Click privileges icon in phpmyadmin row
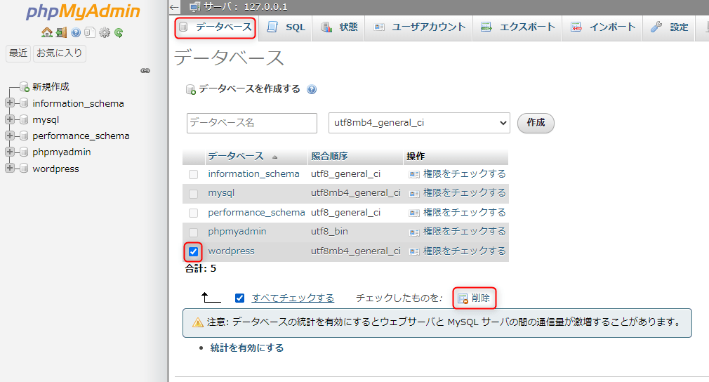The width and height of the screenshot is (709, 382). click(x=413, y=232)
